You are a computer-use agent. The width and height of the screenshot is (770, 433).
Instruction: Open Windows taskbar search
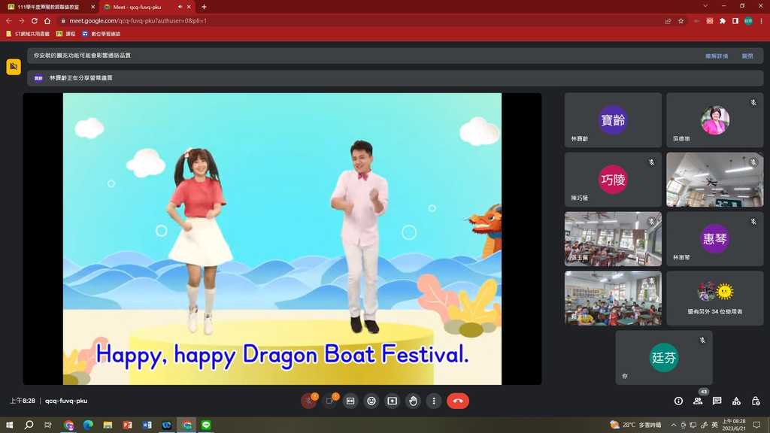point(29,425)
